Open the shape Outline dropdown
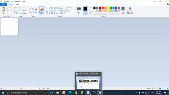The image size is (169, 95). point(70,8)
